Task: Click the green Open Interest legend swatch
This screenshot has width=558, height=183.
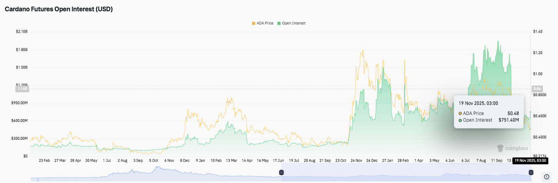Action: 279,23
